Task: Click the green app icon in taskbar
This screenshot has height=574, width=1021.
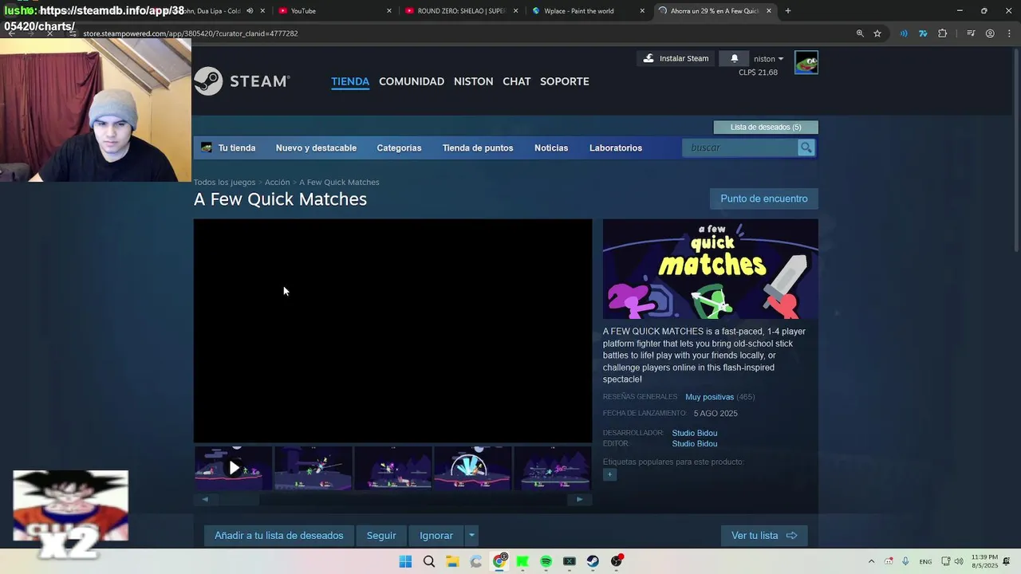Action: 522,561
